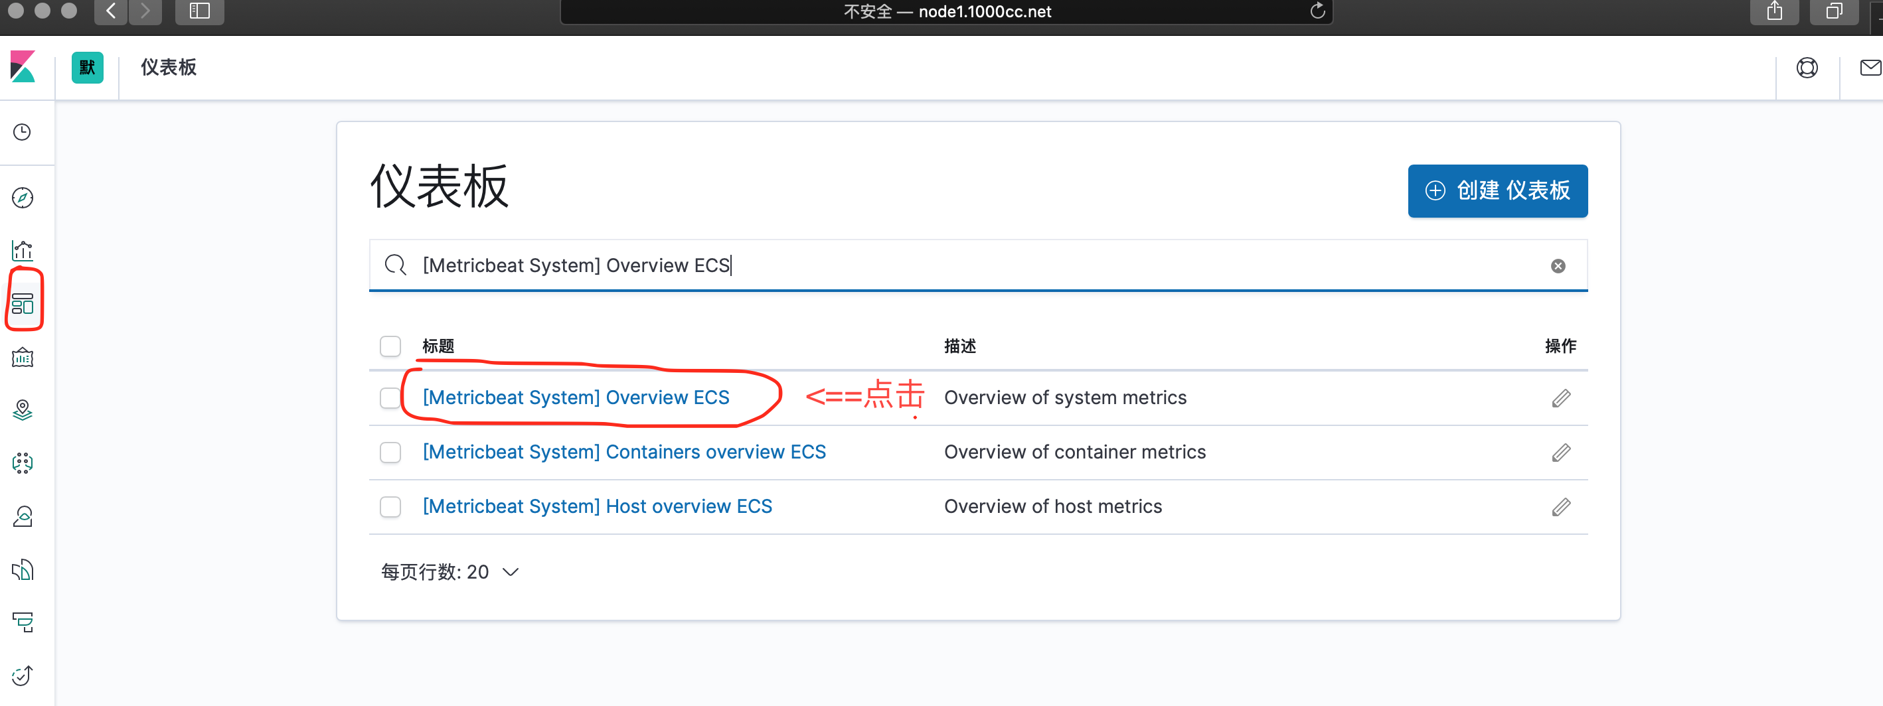Open the Machine Learning icon in sidebar
Image resolution: width=1883 pixels, height=706 pixels.
pos(23,463)
